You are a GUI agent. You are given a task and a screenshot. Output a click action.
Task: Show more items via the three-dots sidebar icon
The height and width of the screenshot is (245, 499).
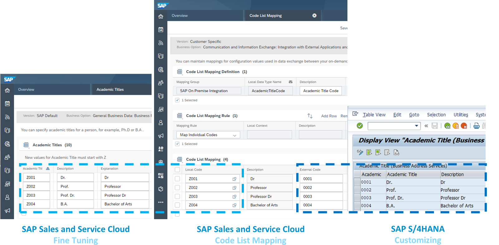pos(161,202)
